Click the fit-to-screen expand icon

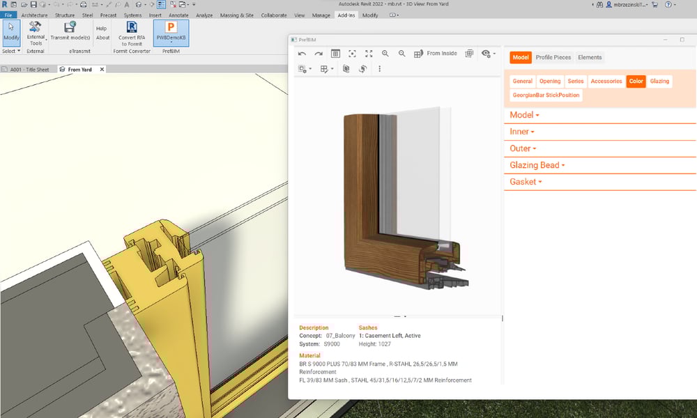(x=369, y=54)
